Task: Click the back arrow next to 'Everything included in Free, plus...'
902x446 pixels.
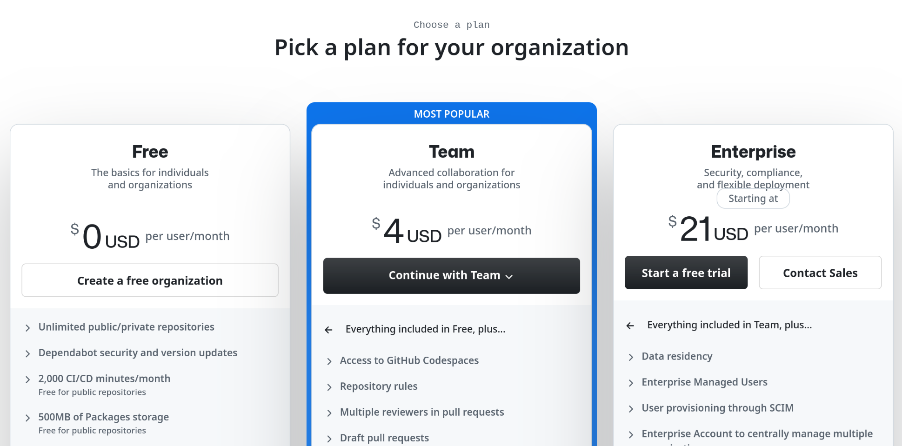Action: point(328,329)
